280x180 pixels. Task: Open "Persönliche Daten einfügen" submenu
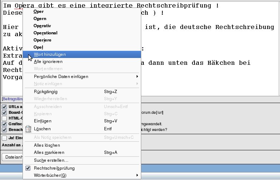tap(82, 77)
